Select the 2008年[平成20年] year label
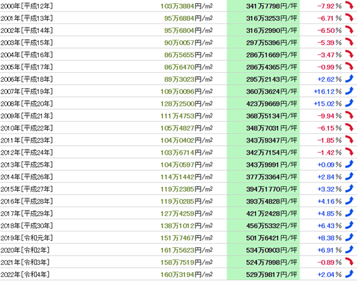Image resolution: width=360 pixels, height=284 pixels. coord(27,103)
